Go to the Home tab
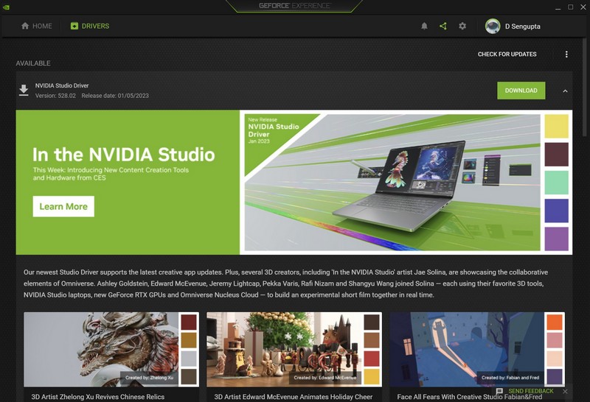The width and height of the screenshot is (590, 402). (36, 26)
